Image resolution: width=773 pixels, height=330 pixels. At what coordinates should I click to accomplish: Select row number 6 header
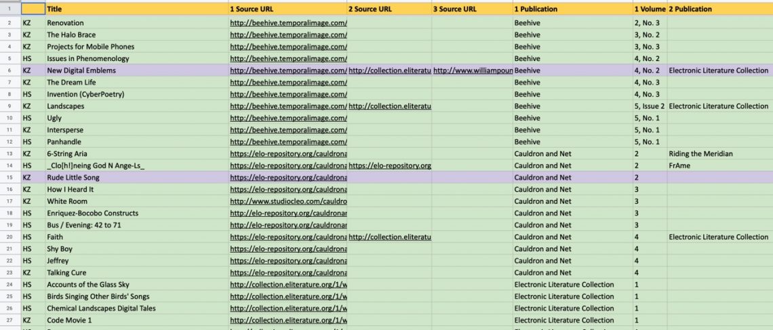click(10, 70)
